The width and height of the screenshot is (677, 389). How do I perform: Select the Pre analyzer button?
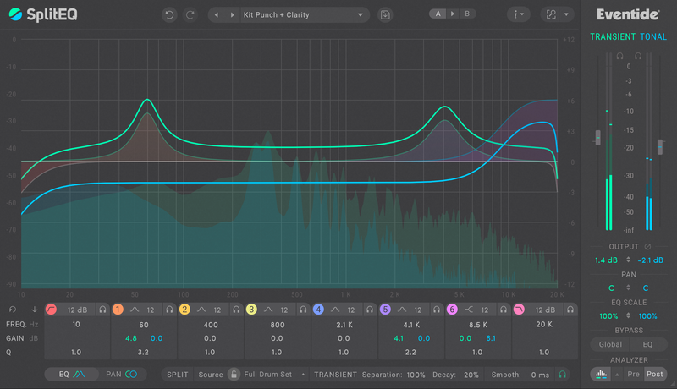[634, 374]
